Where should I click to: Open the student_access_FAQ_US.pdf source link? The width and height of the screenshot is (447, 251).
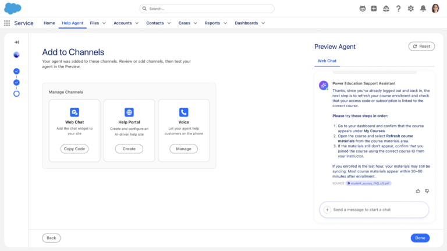pos(368,183)
